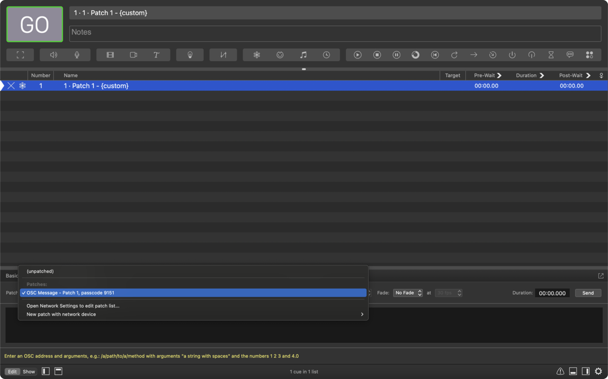608x379 pixels.
Task: Create a new Light cue
Action: 190,55
